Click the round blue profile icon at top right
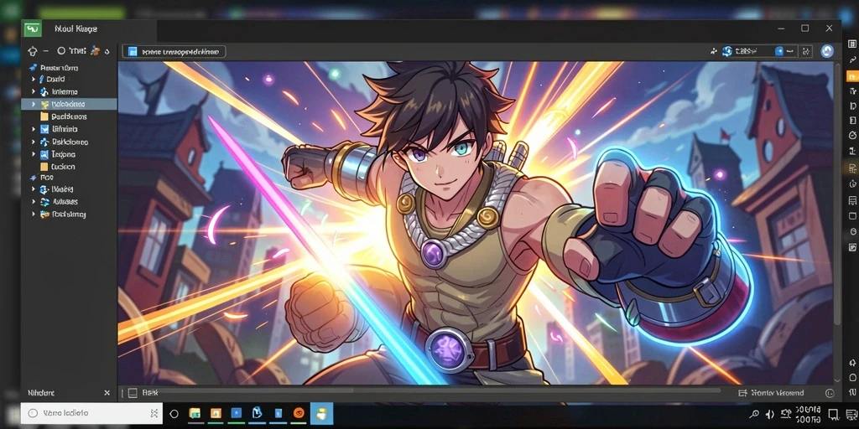859x429 pixels. [826, 51]
